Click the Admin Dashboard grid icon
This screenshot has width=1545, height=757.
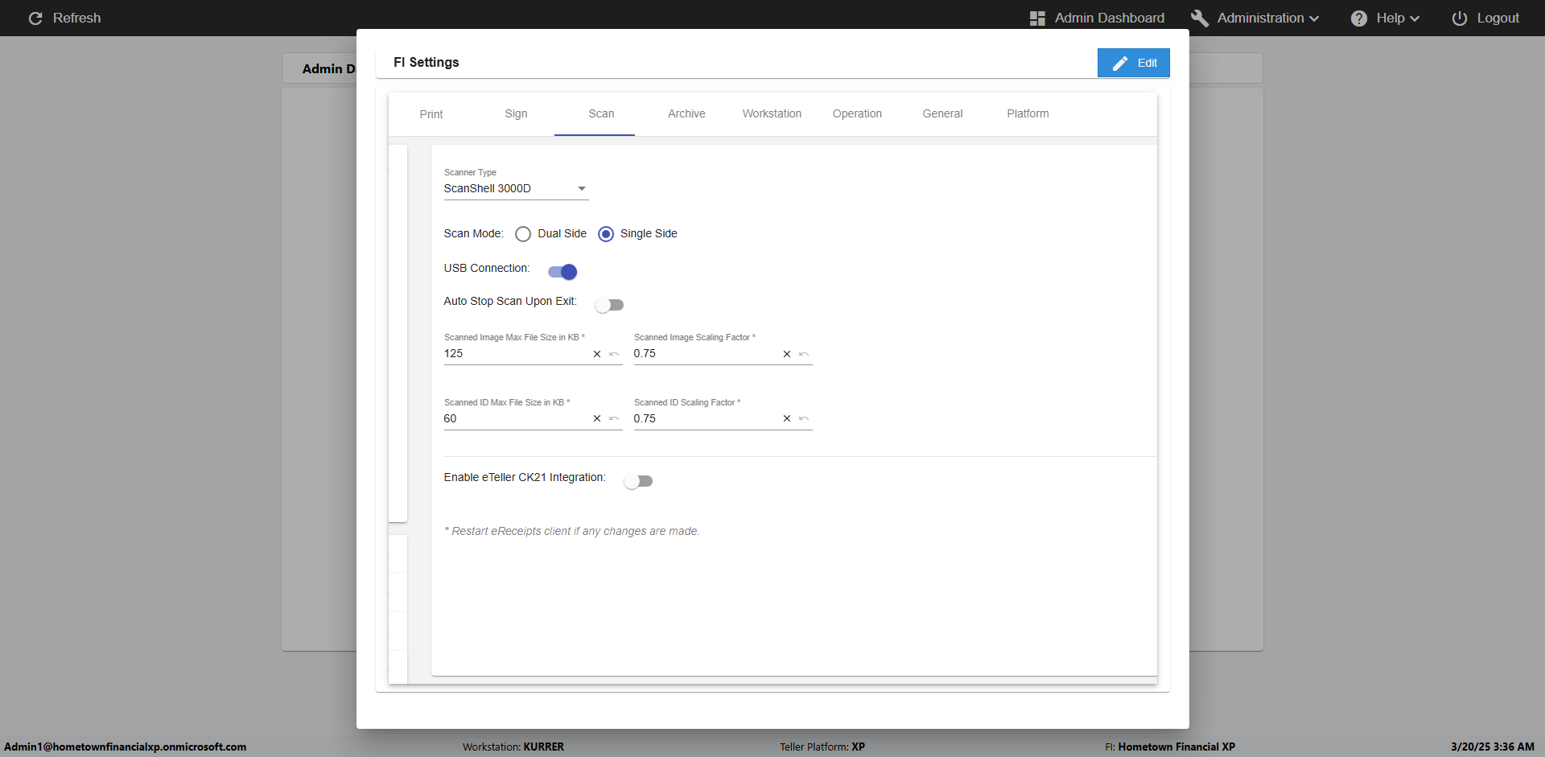[x=1037, y=18]
